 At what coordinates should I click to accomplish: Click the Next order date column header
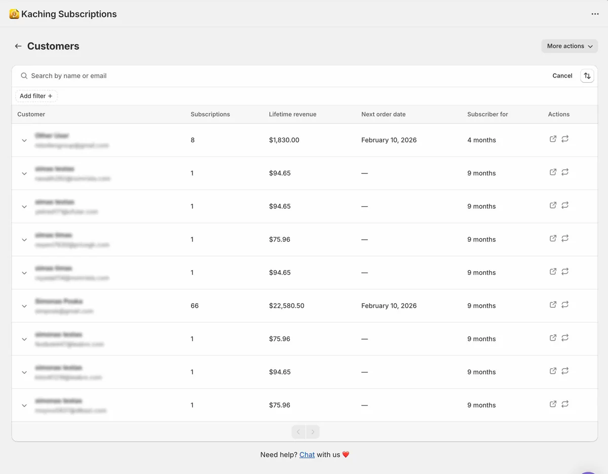point(384,114)
